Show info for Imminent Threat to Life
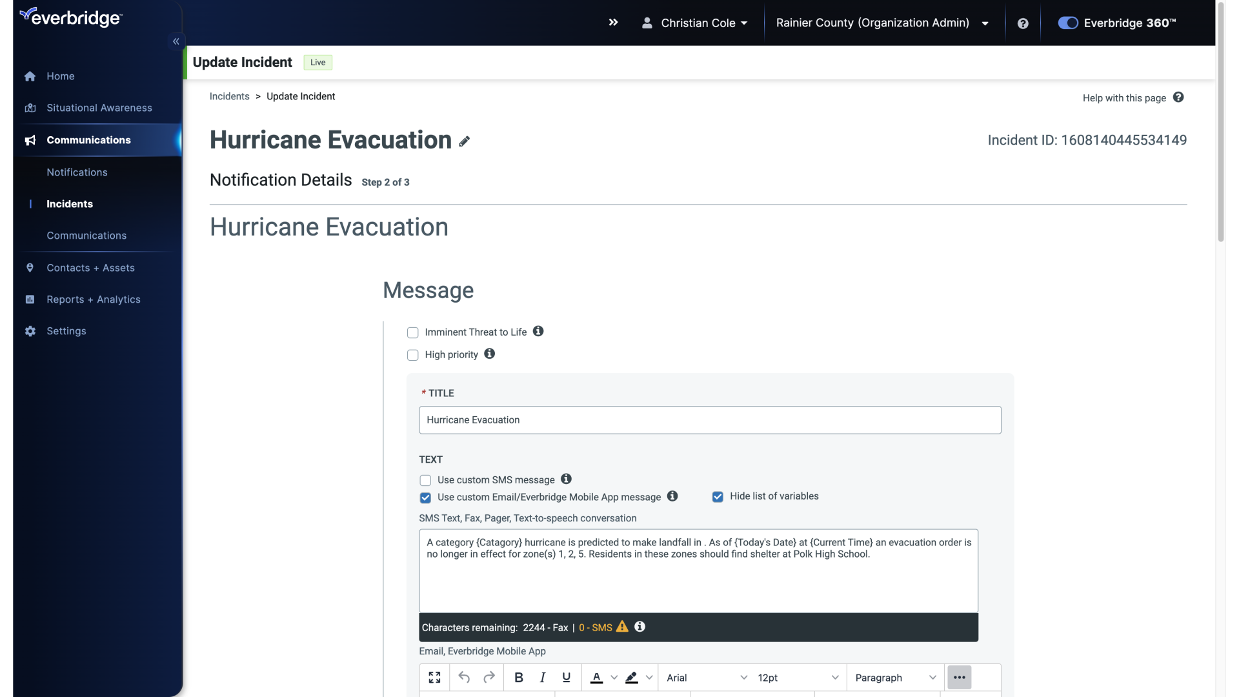Image resolution: width=1239 pixels, height=697 pixels. [x=538, y=331]
